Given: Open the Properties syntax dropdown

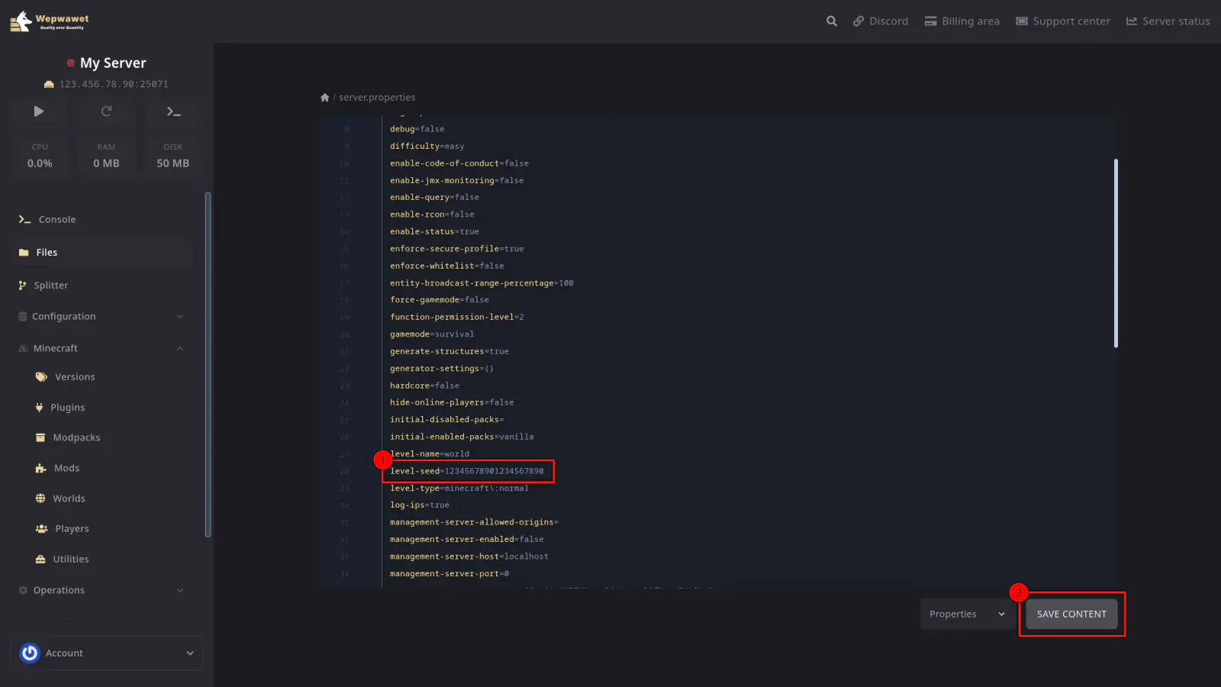Looking at the screenshot, I should click(x=966, y=614).
